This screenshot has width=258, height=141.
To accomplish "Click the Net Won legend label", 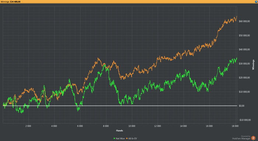I will (x=120, y=138).
